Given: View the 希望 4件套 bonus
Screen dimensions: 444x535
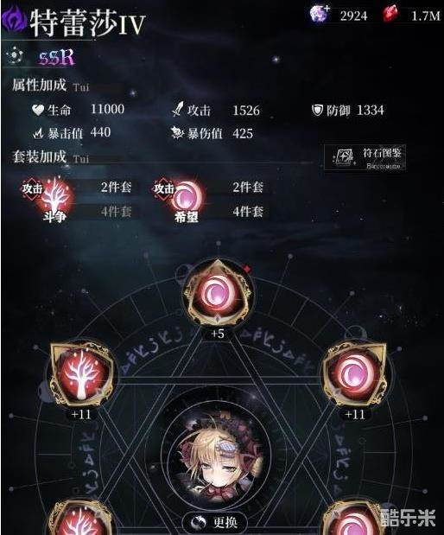Looking at the screenshot, I should (248, 212).
